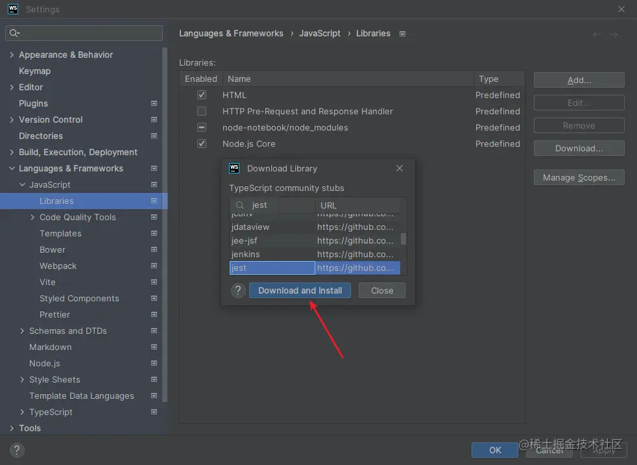Click the project-level icon beside Templates
637x465 pixels.
pyautogui.click(x=154, y=234)
